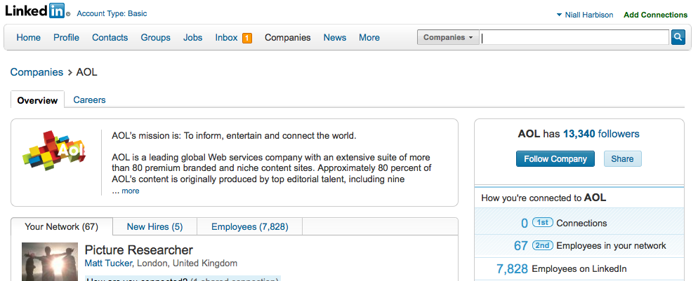Open the Inbox notification badge showing 1

coord(247,38)
